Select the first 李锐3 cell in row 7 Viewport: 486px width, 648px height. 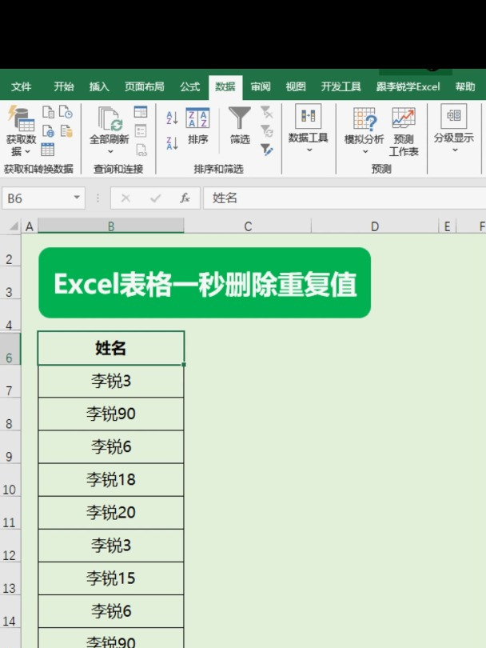[x=110, y=381]
